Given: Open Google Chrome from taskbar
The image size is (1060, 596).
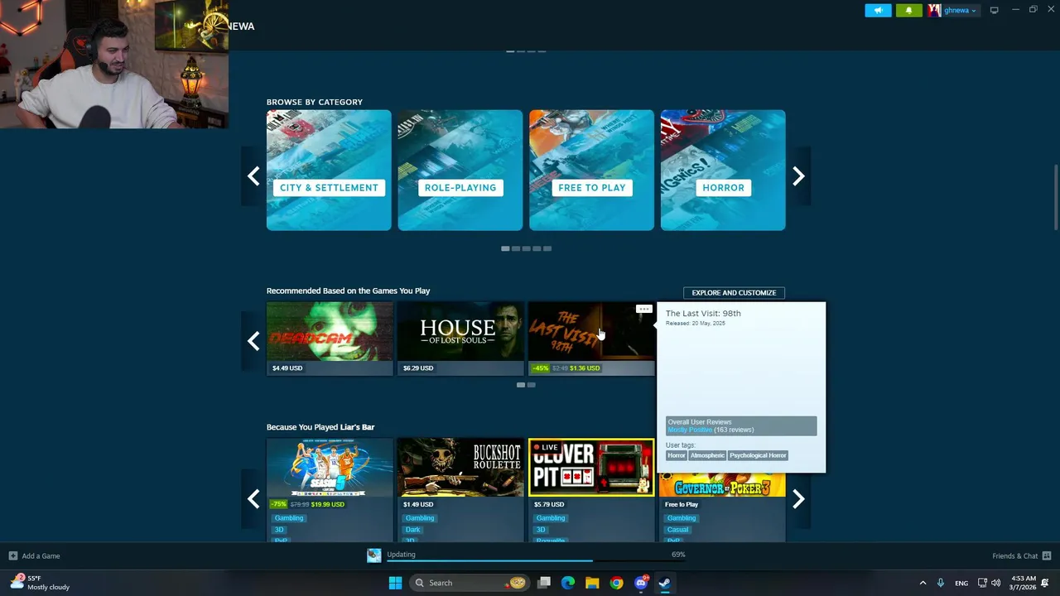Looking at the screenshot, I should [x=616, y=583].
